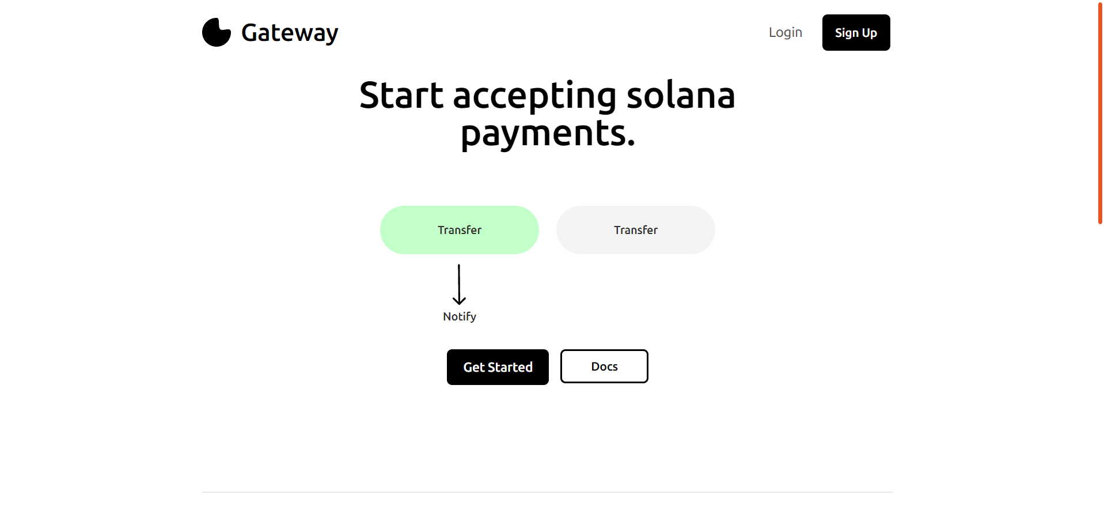
Task: Click the letter G in Gateway
Action: coord(251,33)
